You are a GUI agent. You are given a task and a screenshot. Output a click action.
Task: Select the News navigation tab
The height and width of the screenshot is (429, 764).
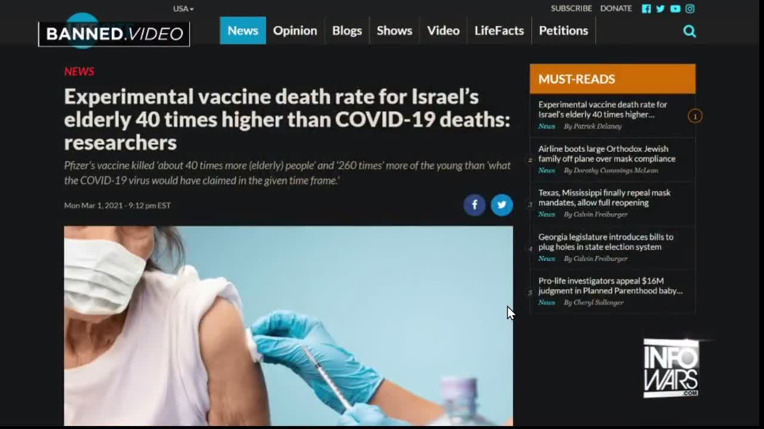(x=242, y=30)
